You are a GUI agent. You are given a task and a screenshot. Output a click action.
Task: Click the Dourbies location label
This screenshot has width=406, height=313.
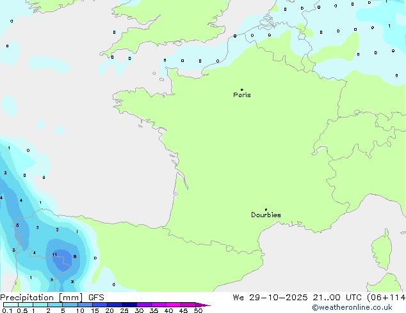(x=266, y=215)
